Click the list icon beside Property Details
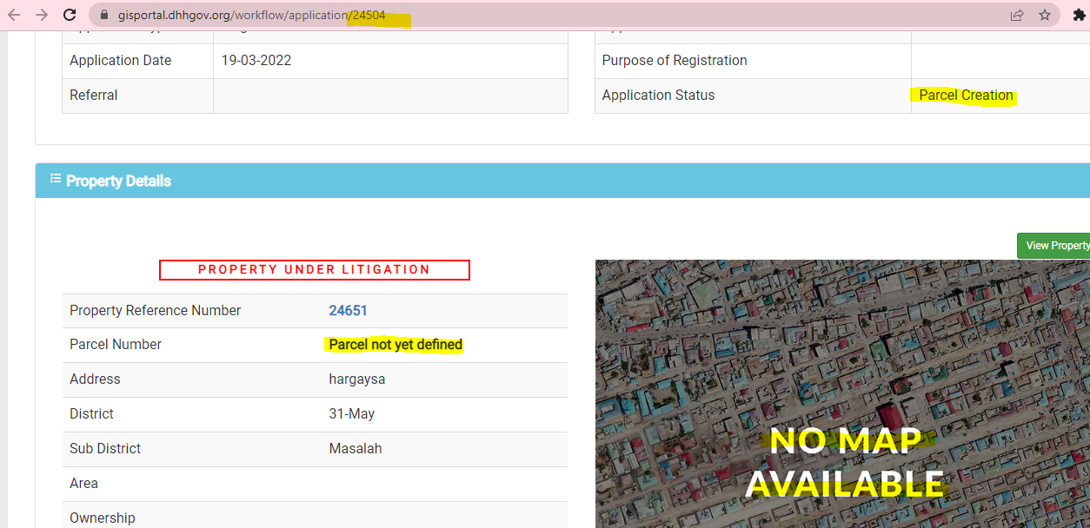The image size is (1090, 528). click(56, 179)
